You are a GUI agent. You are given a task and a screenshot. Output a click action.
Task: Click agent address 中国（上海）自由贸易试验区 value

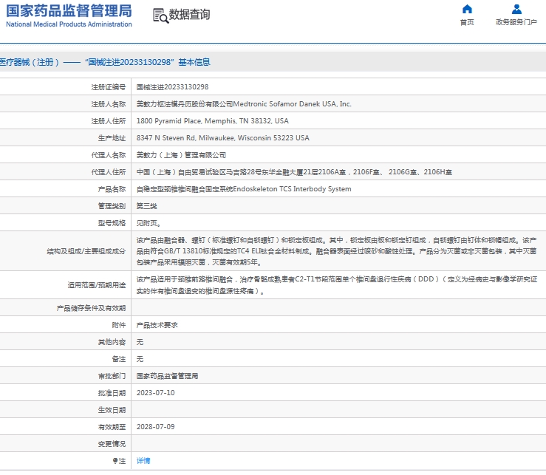pyautogui.click(x=294, y=172)
